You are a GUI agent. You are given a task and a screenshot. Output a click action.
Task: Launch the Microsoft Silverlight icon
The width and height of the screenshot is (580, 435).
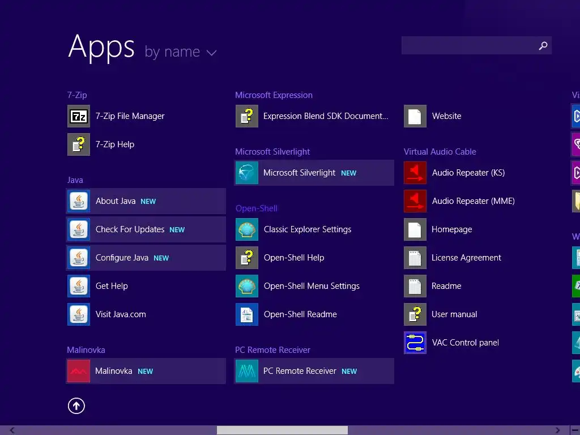pos(247,173)
